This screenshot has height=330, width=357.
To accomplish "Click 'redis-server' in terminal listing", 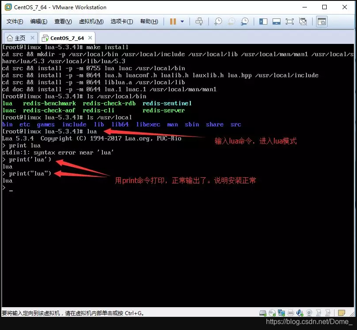I will click(x=164, y=111).
